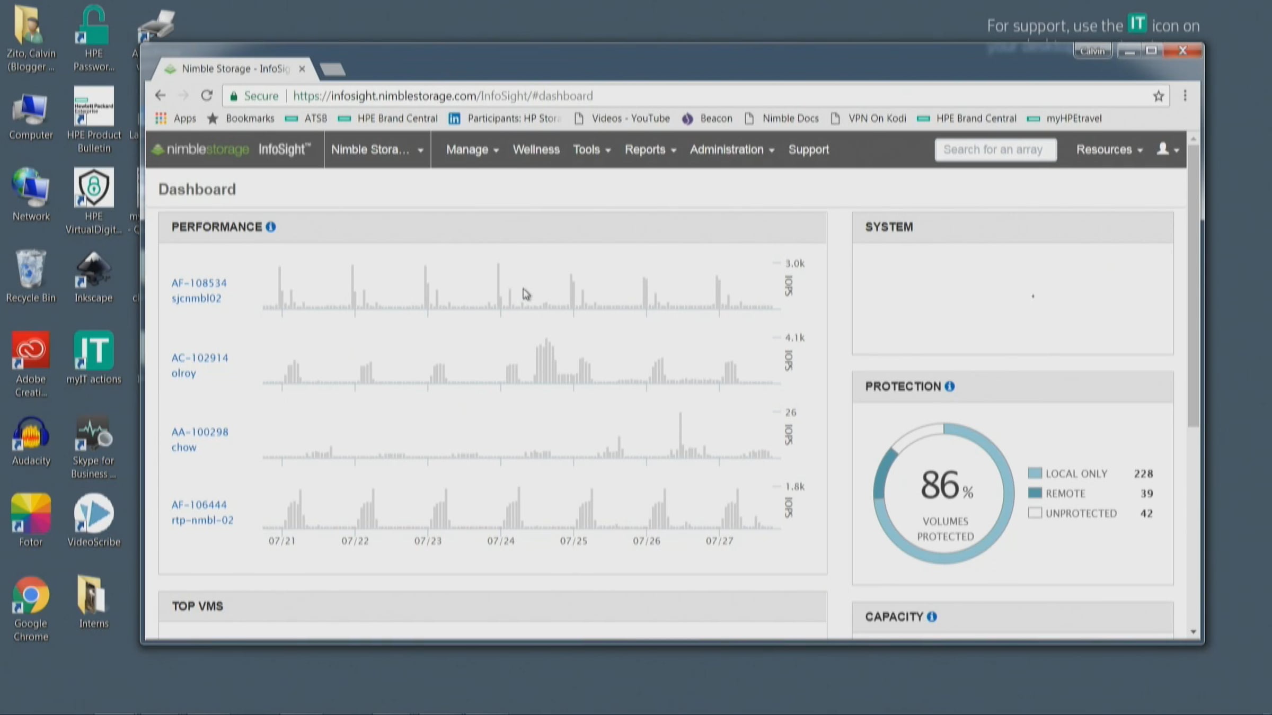The height and width of the screenshot is (715, 1272).
Task: Open the Manage dropdown menu
Action: (x=472, y=150)
